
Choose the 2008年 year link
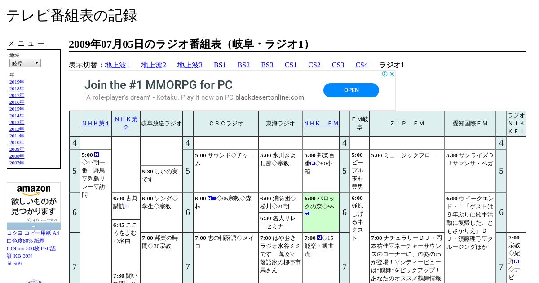pyautogui.click(x=17, y=156)
